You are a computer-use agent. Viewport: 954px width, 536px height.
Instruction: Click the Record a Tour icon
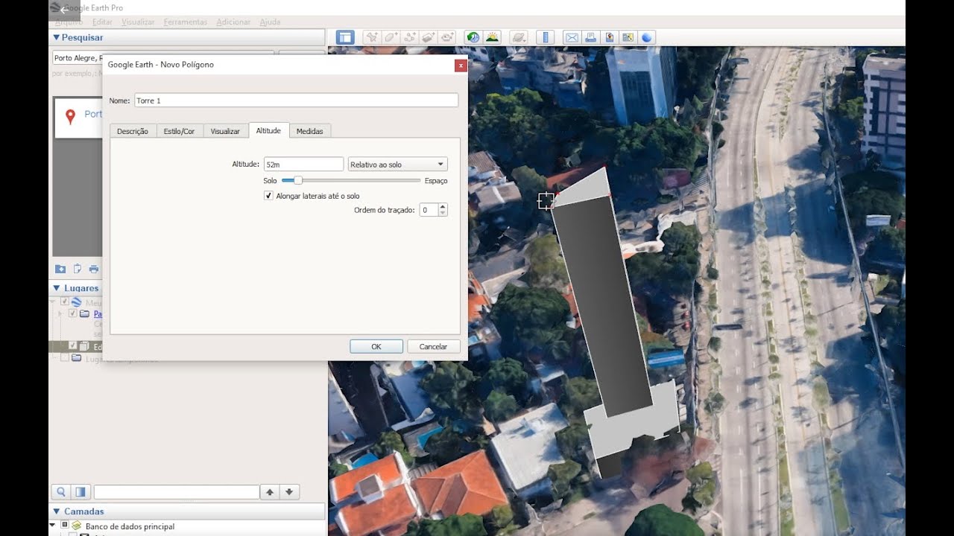click(446, 37)
